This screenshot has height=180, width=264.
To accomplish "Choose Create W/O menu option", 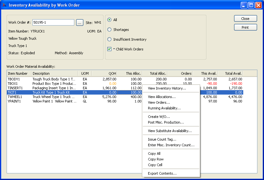I will click(159, 117).
